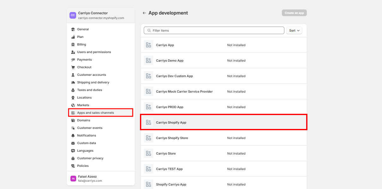The height and width of the screenshot is (189, 382).
Task: Click the Domains icon
Action: coord(73,120)
